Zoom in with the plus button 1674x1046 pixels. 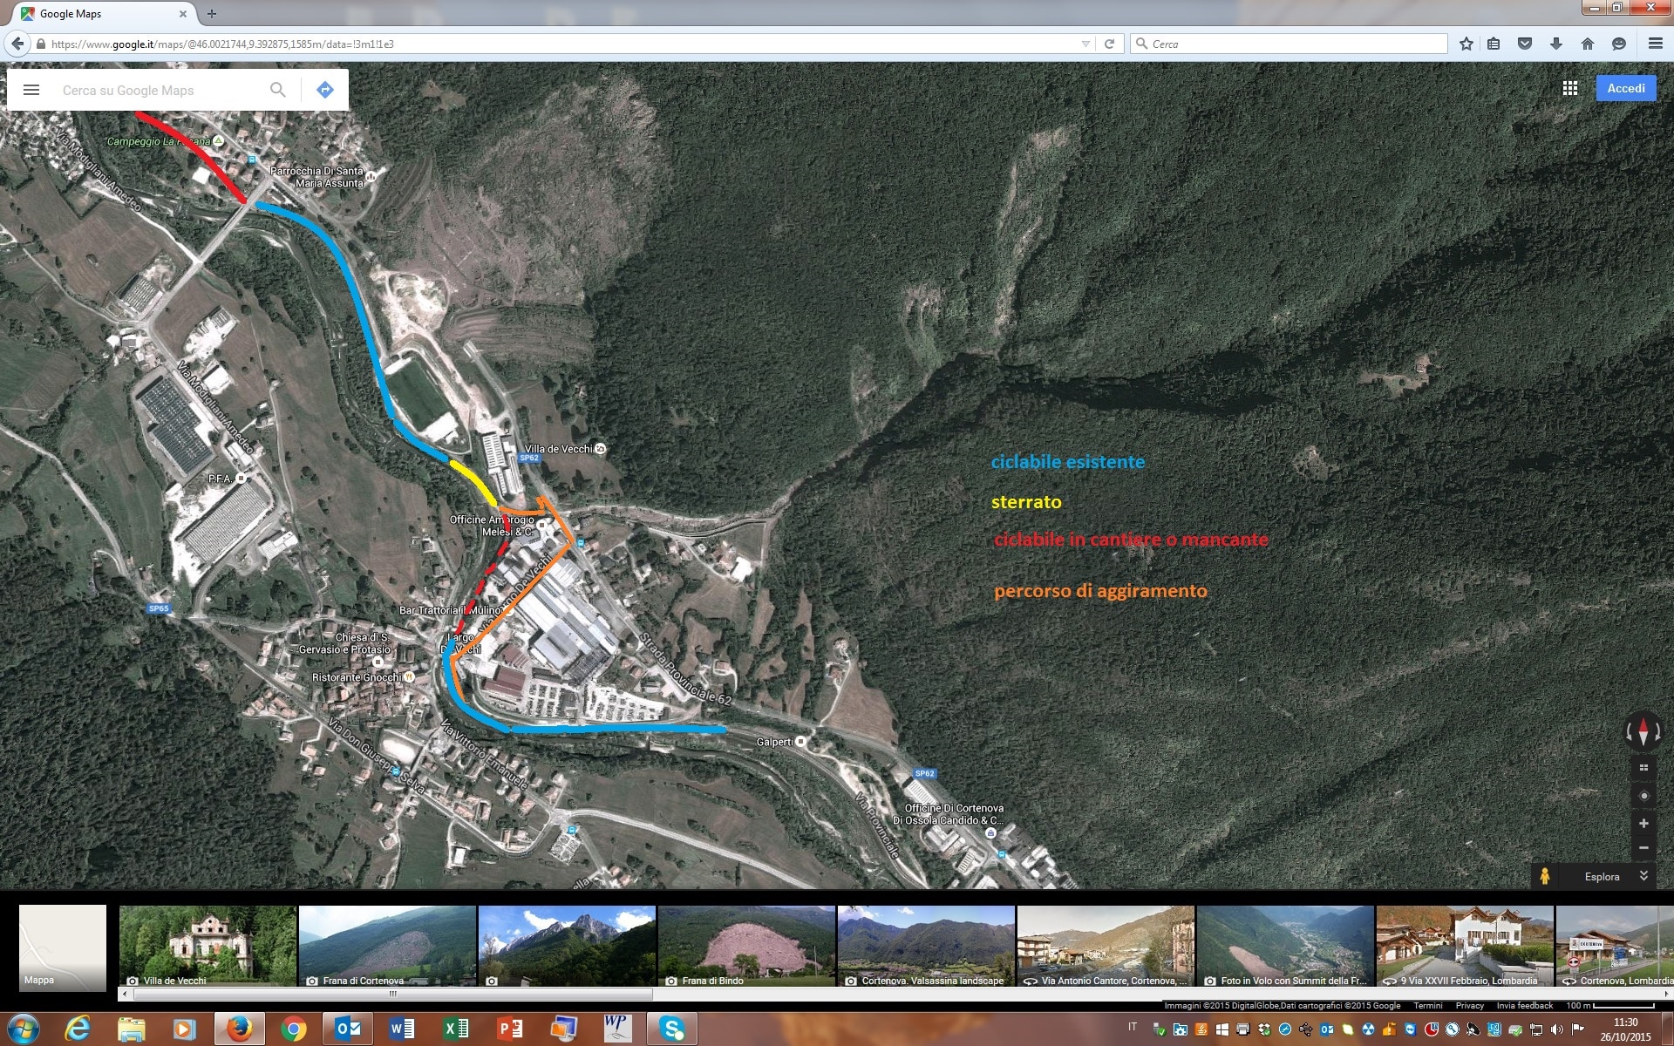[1643, 824]
